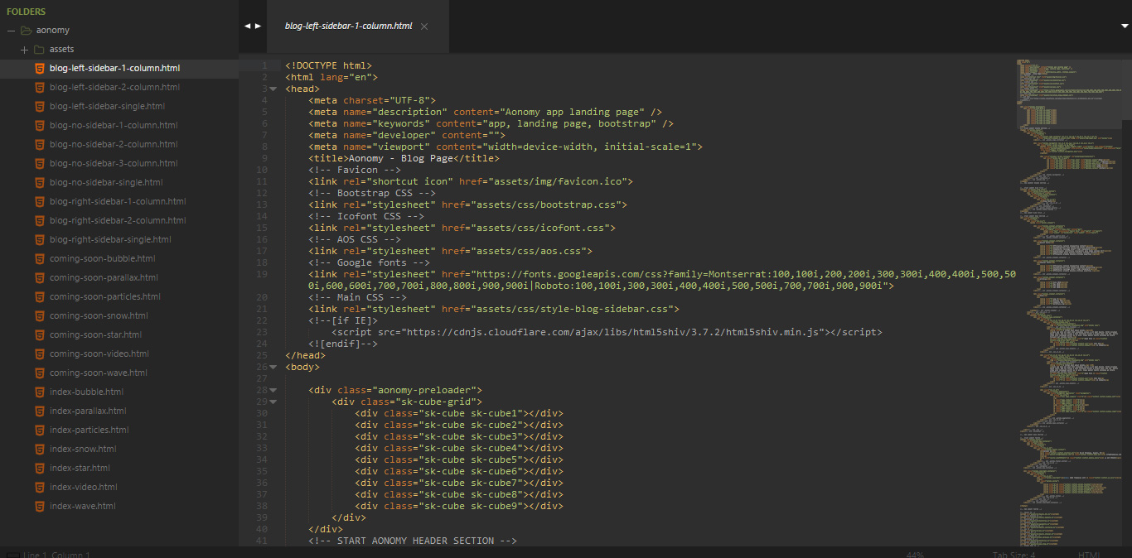Open index-snow.html file

coord(83,449)
